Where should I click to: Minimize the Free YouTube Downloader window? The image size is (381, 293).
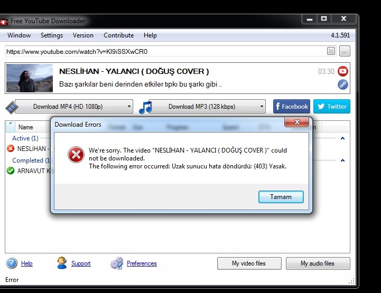coord(309,18)
